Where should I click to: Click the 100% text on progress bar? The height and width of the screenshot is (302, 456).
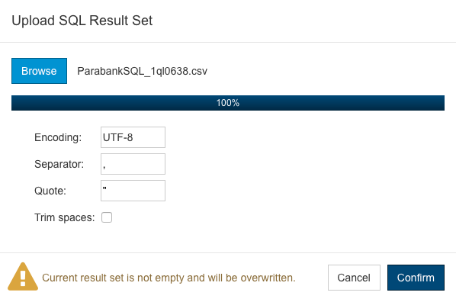228,103
